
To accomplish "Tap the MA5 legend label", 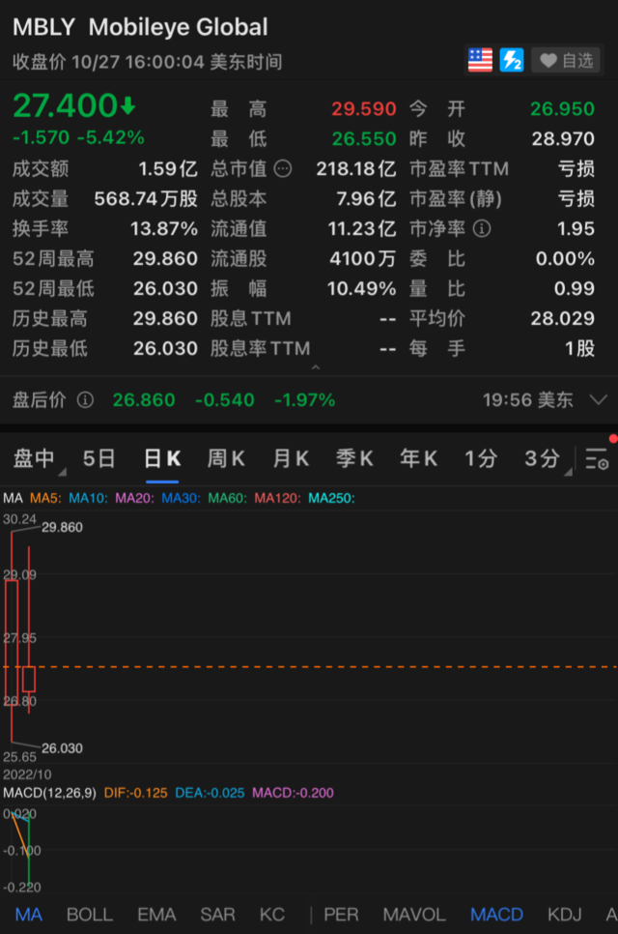I will [x=45, y=498].
